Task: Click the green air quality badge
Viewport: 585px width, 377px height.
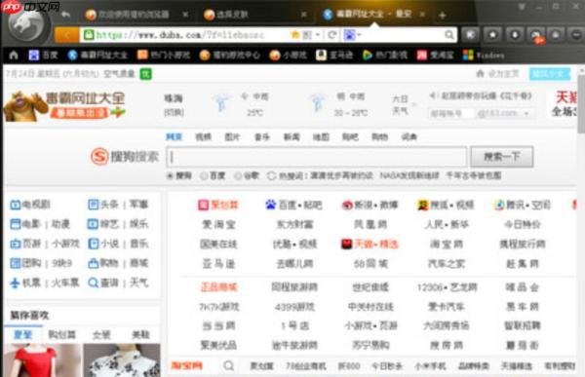Action: pos(146,74)
